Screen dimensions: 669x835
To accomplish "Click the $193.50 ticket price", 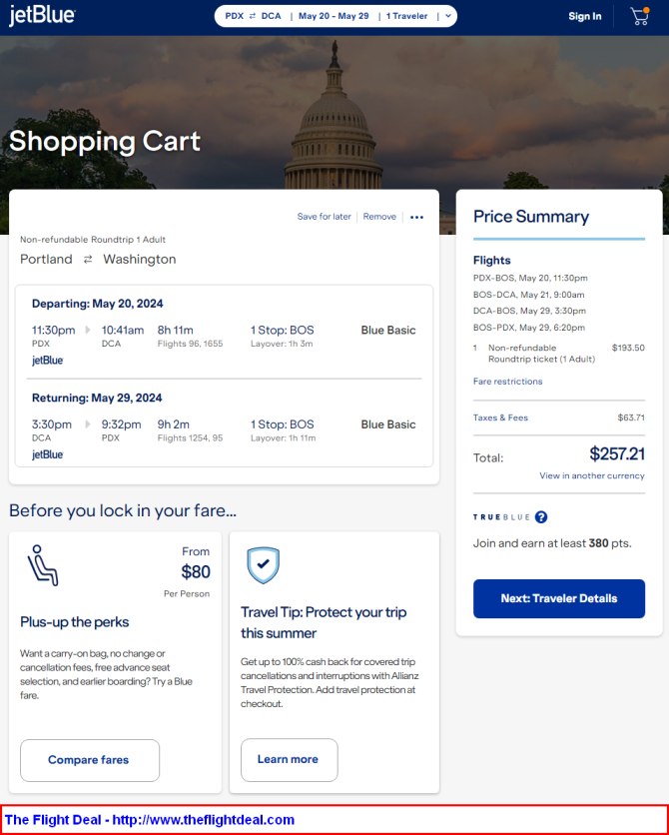I will pyautogui.click(x=628, y=348).
